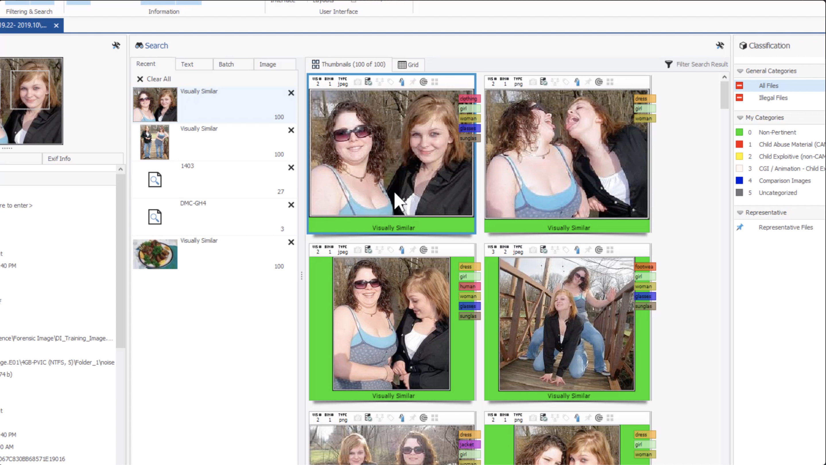Click the 1403 search document icon
826x465 pixels.
click(x=155, y=180)
